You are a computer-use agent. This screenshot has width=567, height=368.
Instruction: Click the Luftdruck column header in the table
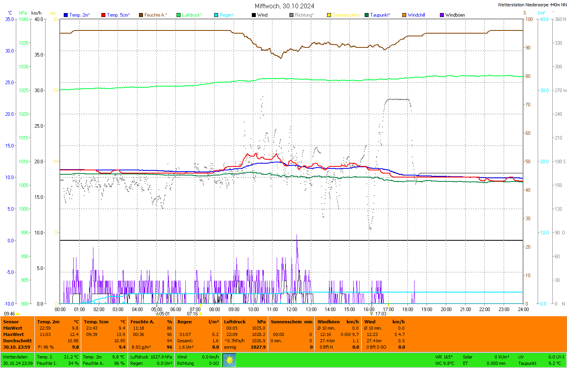(235, 322)
